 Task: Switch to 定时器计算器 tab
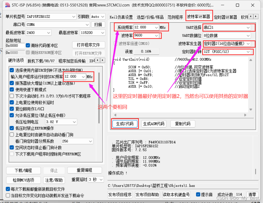point(225,17)
